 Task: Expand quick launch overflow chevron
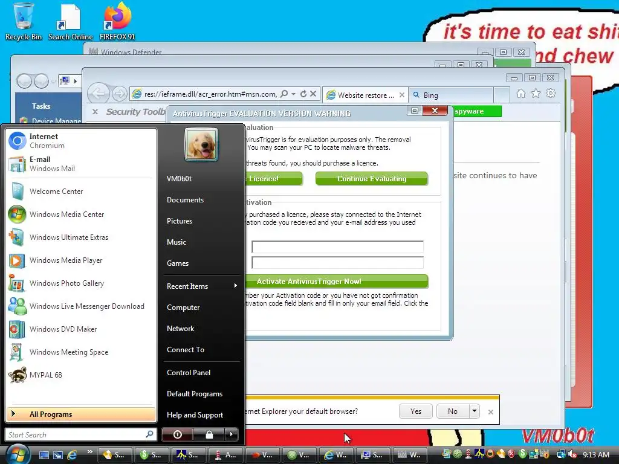pos(89,452)
